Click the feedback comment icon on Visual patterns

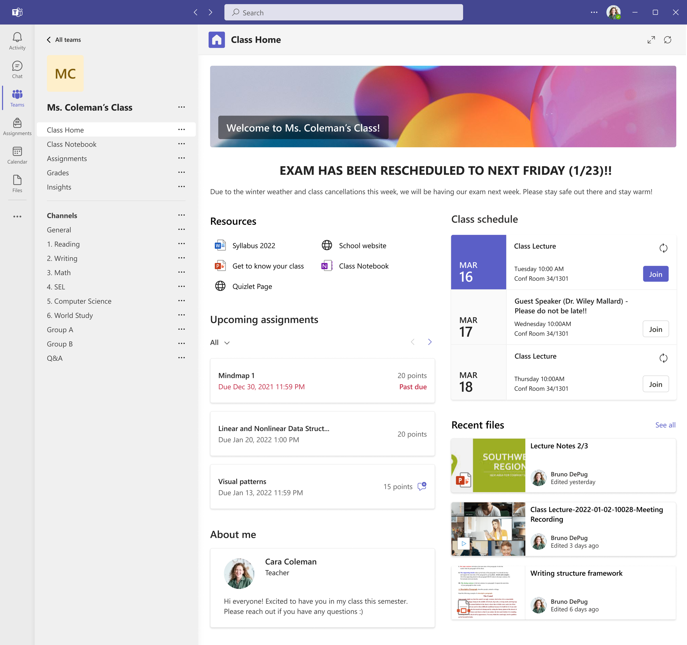pyautogui.click(x=422, y=486)
